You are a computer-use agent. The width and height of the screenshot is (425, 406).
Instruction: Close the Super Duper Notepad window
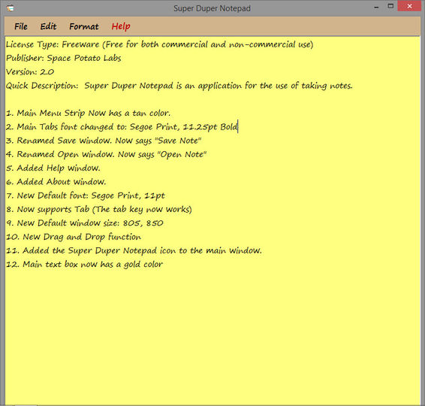409,6
